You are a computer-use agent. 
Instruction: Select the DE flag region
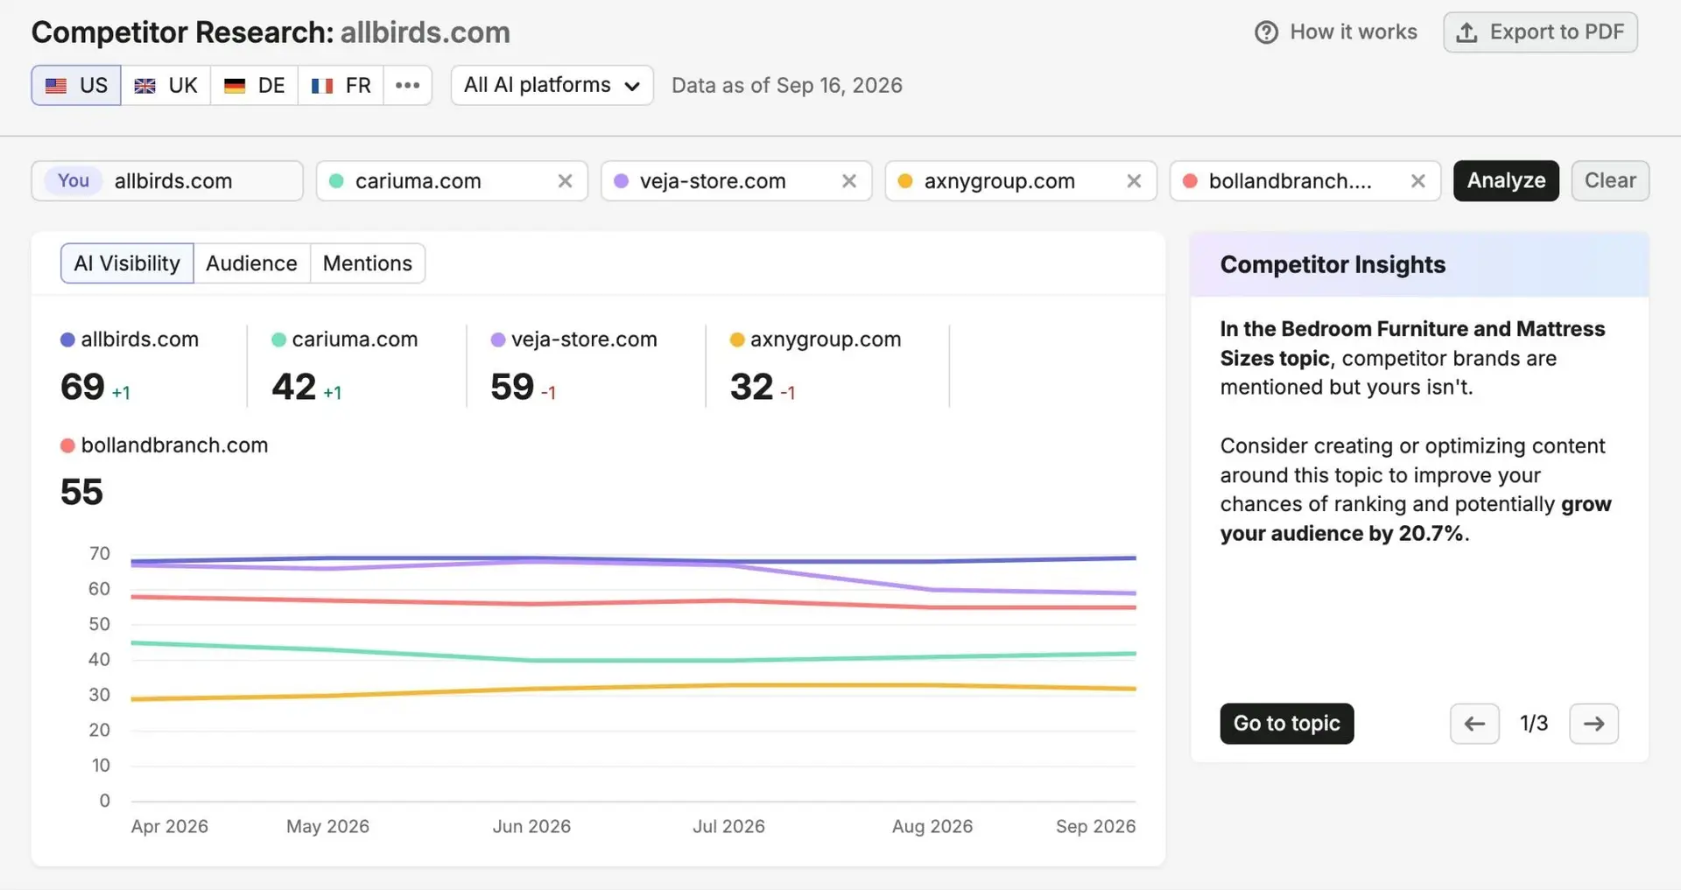254,85
